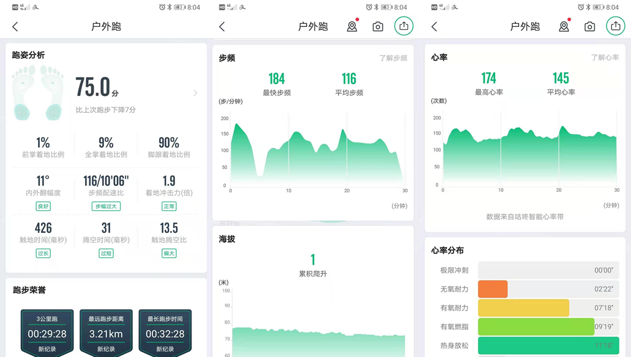
Task: Tap the heart rate chart area
Action: (x=529, y=150)
